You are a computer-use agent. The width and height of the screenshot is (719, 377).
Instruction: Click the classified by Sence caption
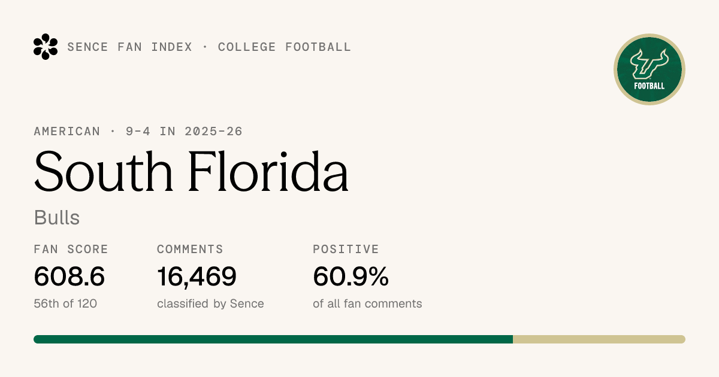click(x=210, y=303)
